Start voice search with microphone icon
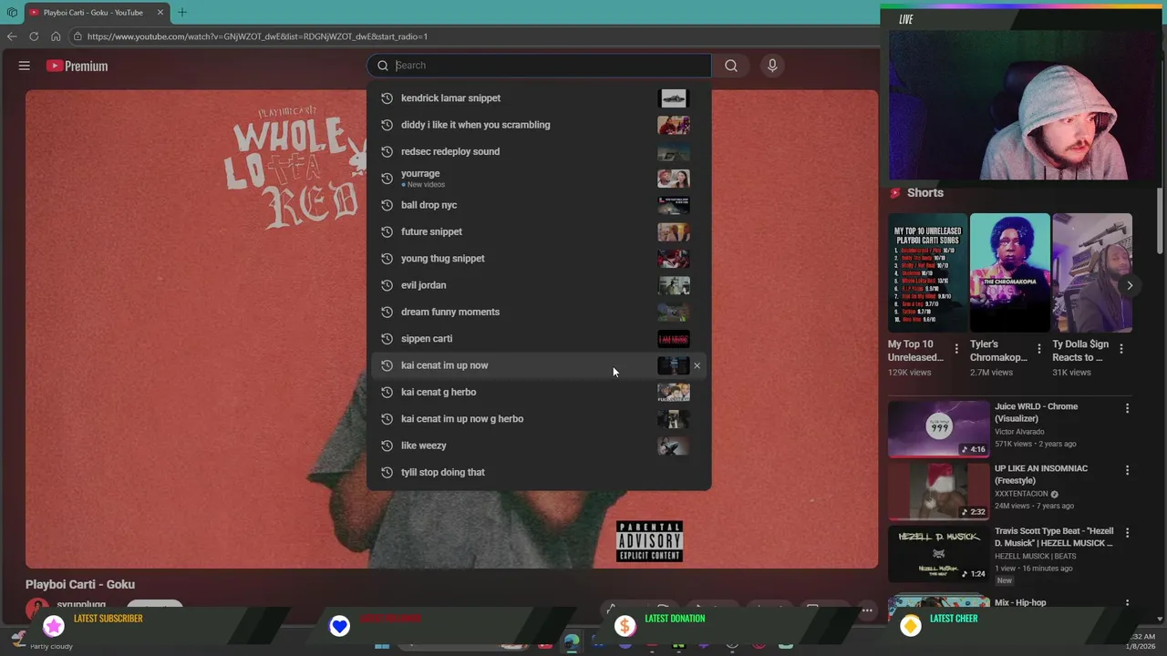The height and width of the screenshot is (656, 1167). (772, 66)
